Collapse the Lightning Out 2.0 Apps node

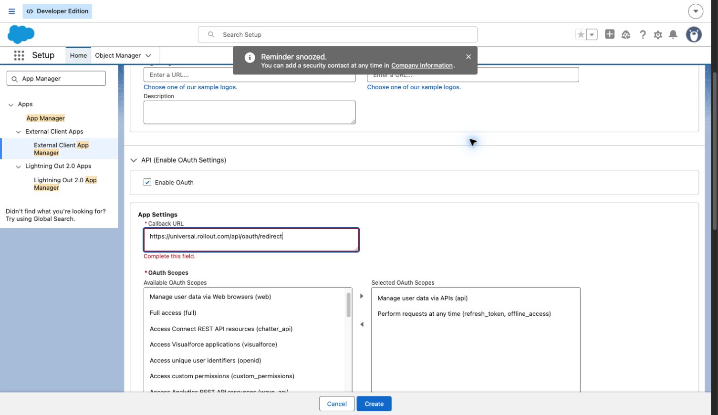(x=19, y=166)
